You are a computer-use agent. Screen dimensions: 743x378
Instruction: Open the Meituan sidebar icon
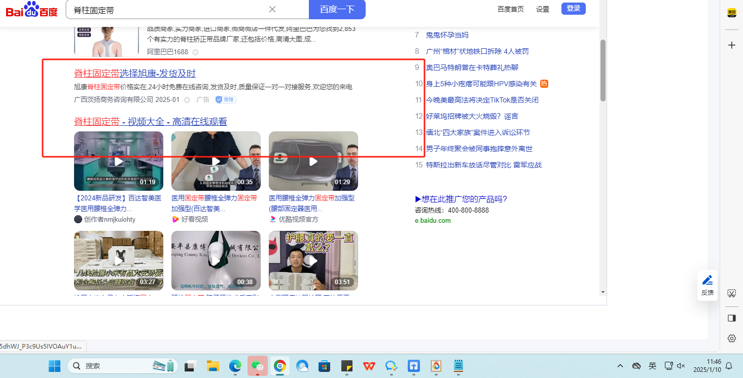tap(731, 13)
